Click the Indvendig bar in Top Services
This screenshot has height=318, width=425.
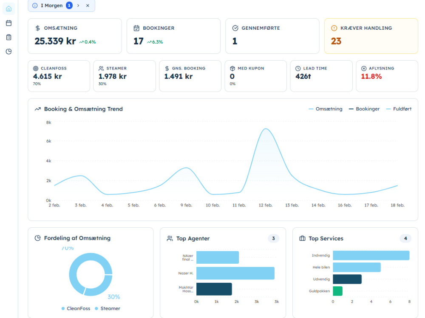click(371, 256)
